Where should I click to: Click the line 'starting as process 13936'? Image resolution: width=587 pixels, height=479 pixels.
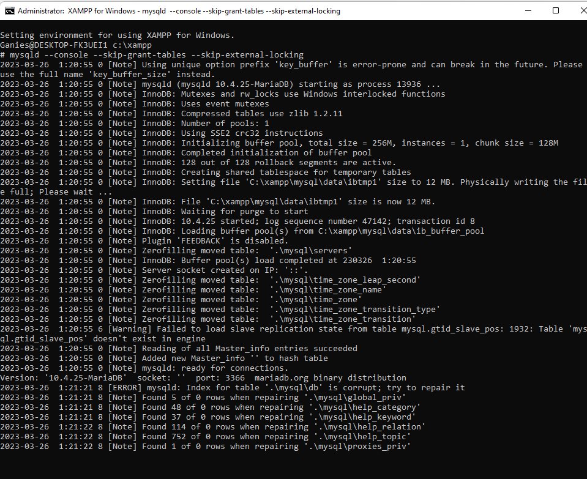pyautogui.click(x=220, y=84)
